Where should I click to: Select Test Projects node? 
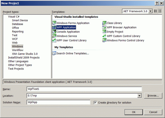(16, 69)
